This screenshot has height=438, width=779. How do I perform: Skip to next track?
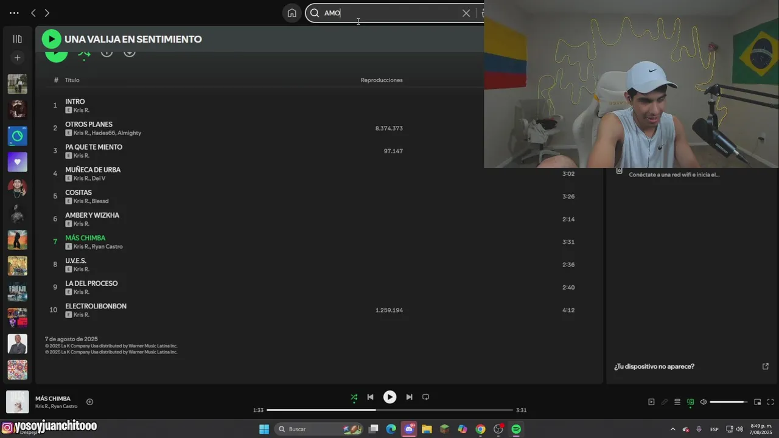[x=409, y=397]
